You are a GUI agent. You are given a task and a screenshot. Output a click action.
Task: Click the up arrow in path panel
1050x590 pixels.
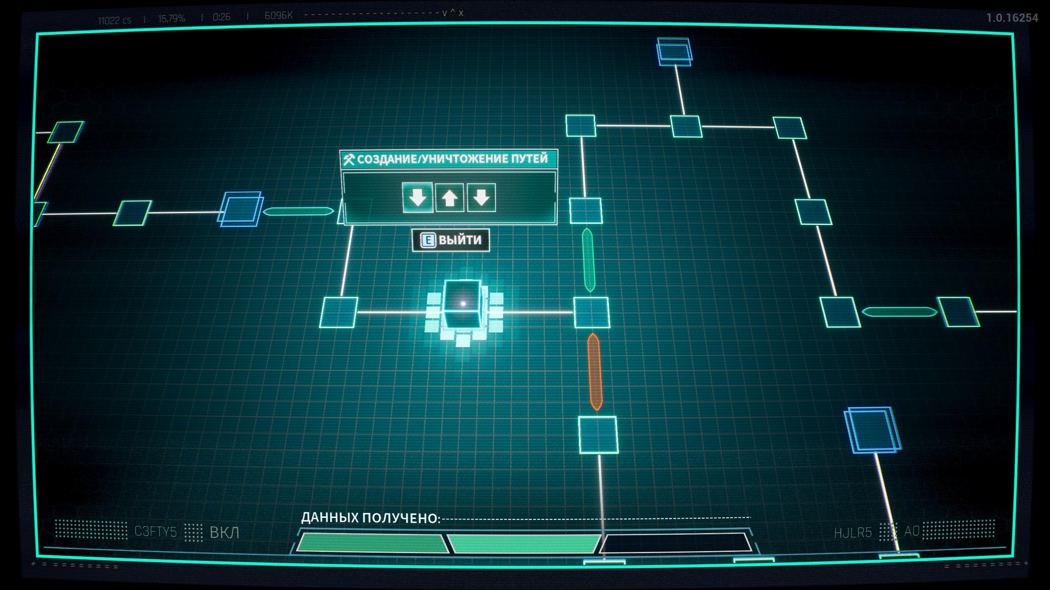(x=449, y=197)
